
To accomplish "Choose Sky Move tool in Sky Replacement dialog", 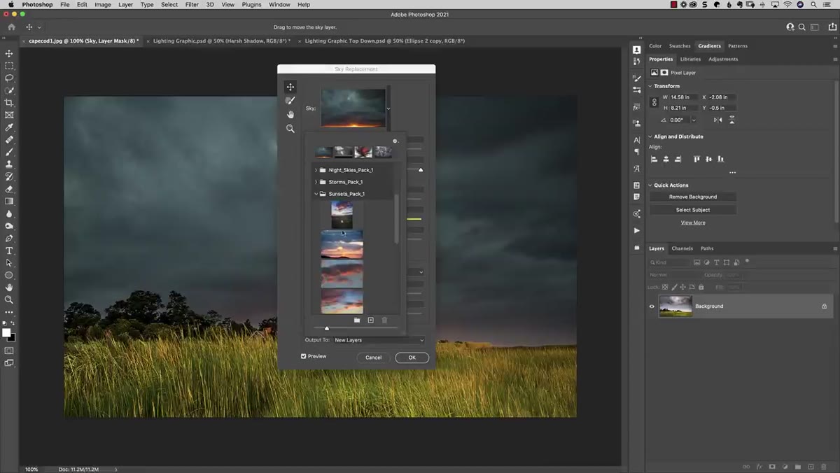I will (290, 87).
